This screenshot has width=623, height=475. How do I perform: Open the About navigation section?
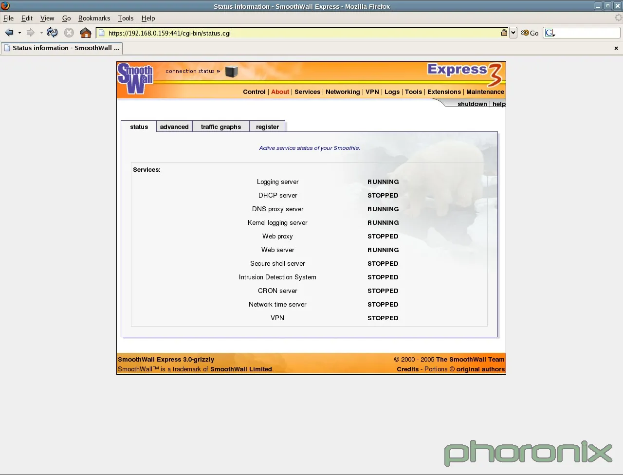pos(280,91)
